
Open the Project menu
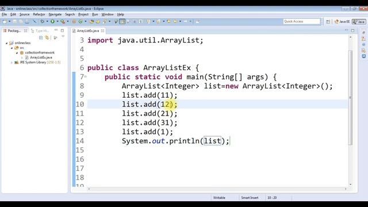coord(83,14)
